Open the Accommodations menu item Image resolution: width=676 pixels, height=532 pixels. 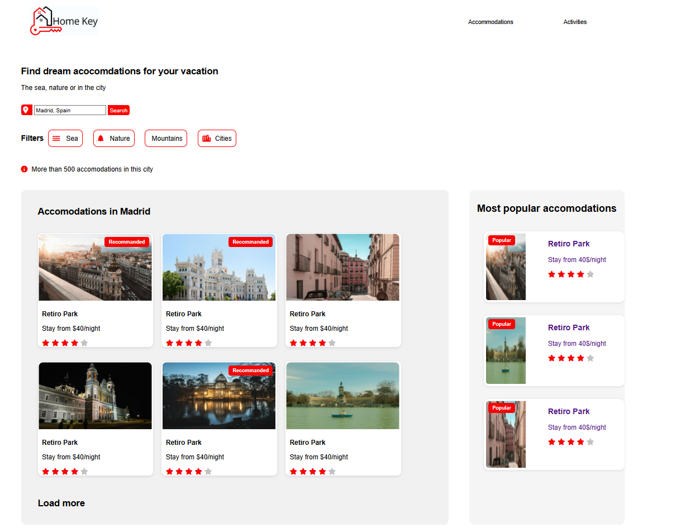[491, 22]
